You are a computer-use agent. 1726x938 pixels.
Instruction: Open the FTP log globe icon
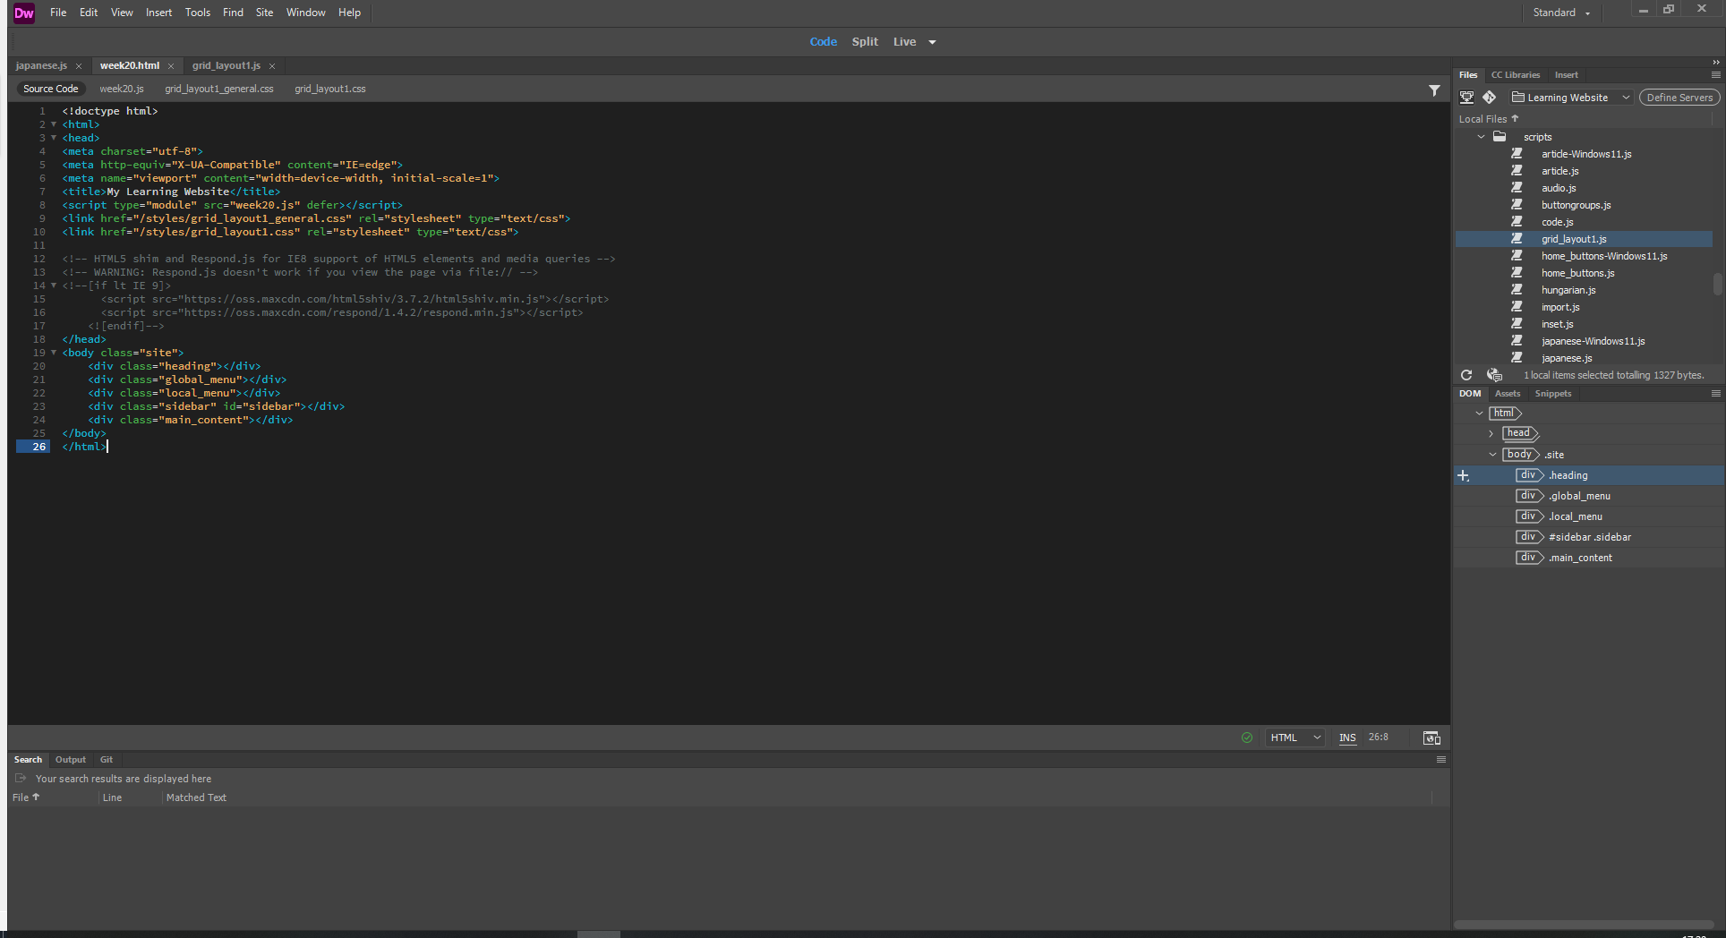[x=1494, y=375]
